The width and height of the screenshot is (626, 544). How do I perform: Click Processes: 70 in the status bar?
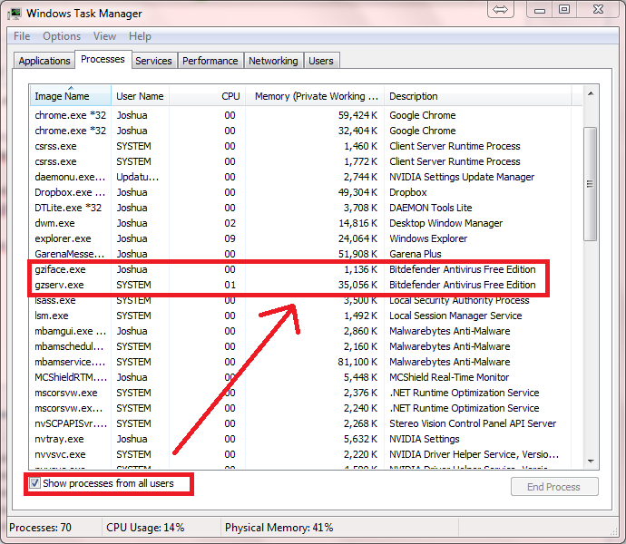[x=40, y=528]
